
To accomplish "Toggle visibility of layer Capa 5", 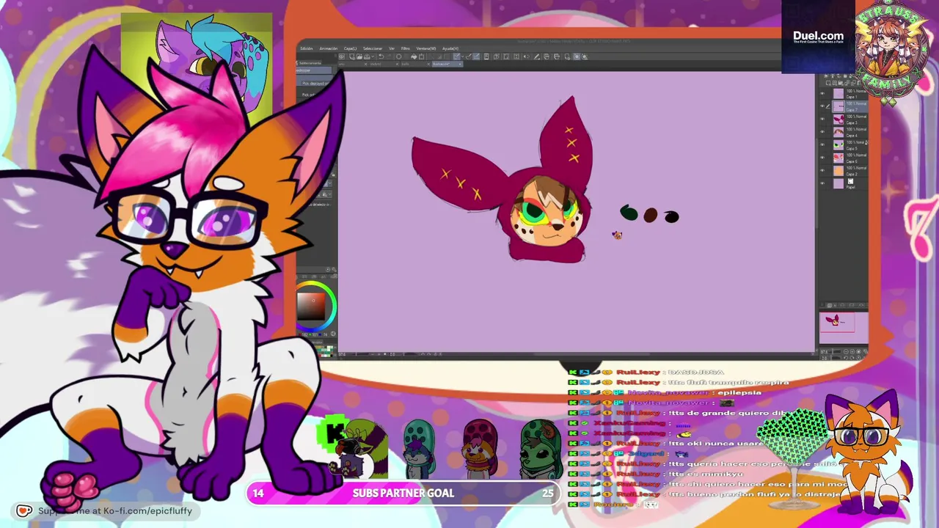I will point(822,145).
